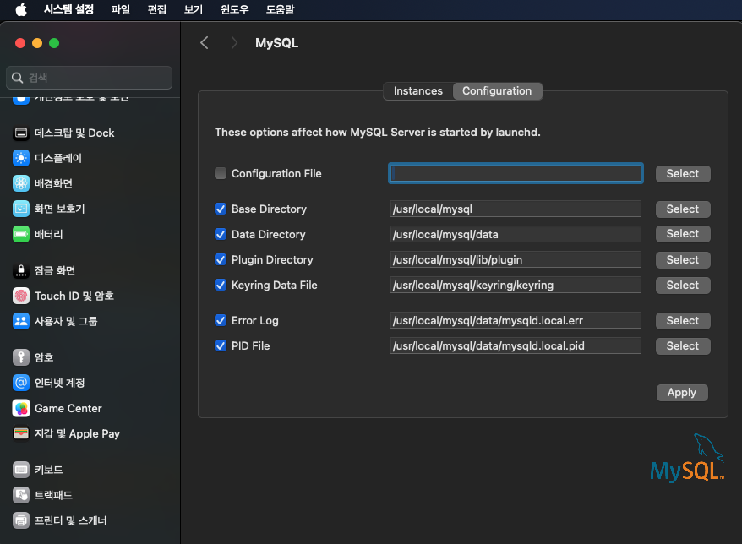The width and height of the screenshot is (742, 544).
Task: Click Select for PID File
Action: tap(683, 345)
